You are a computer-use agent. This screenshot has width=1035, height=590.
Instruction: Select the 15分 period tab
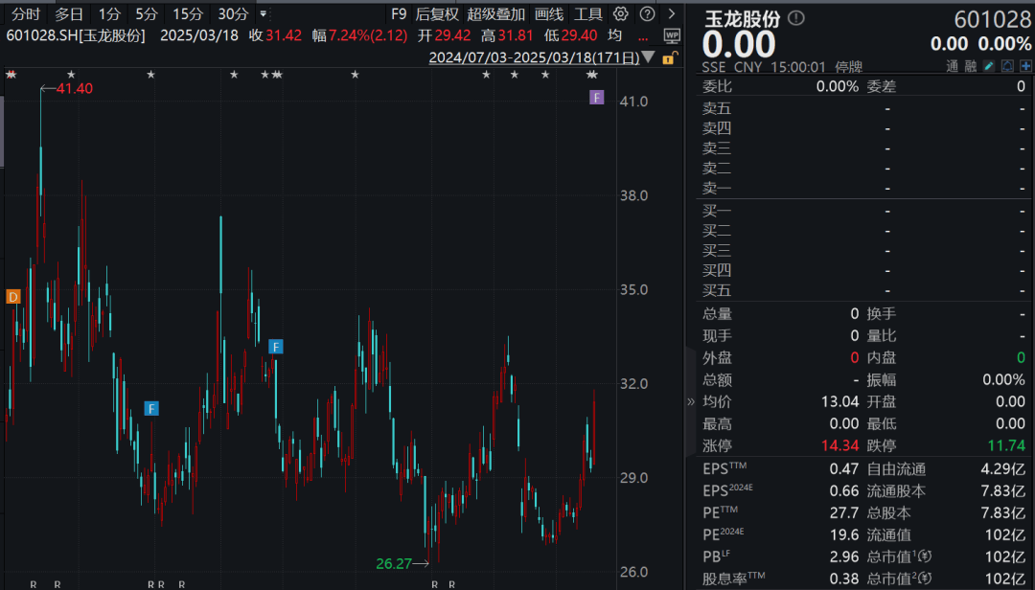(x=188, y=13)
